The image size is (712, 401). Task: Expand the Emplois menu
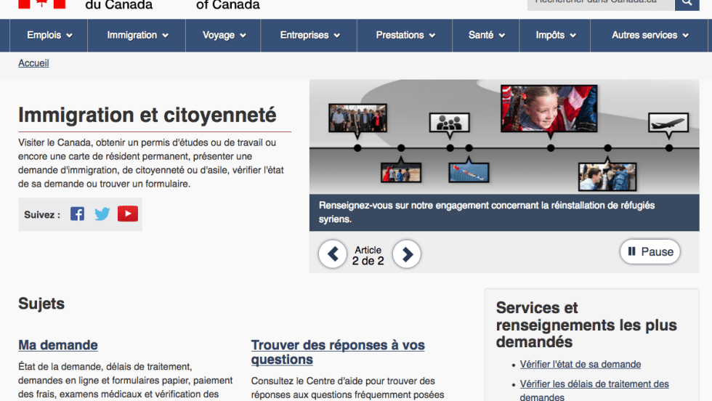[49, 35]
